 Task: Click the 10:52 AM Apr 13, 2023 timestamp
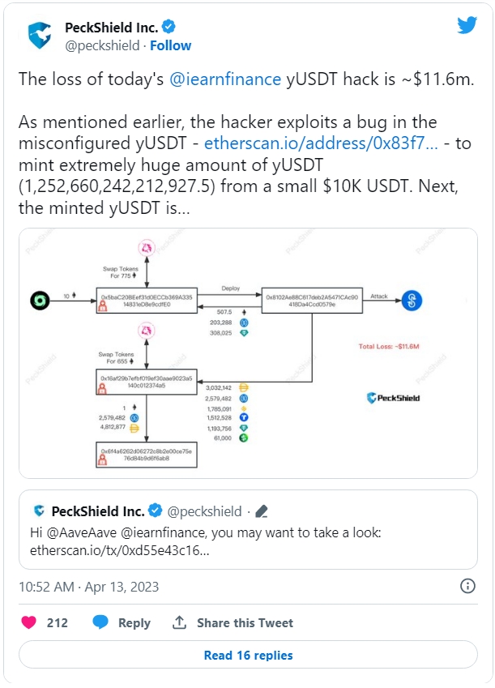(88, 587)
